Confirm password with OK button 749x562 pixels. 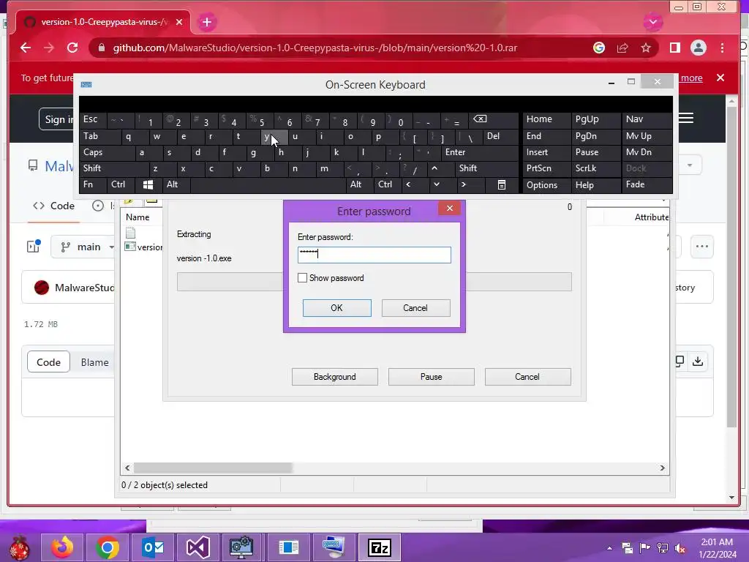point(336,308)
